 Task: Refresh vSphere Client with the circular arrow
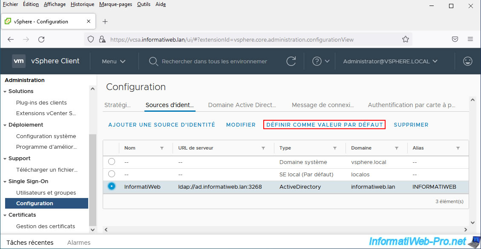(x=291, y=61)
